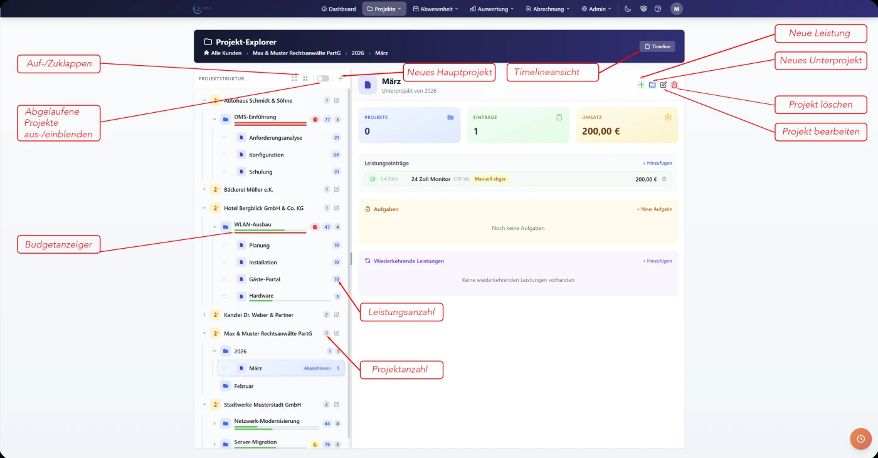
Task: Click the Timeline button in the header
Action: coord(657,46)
